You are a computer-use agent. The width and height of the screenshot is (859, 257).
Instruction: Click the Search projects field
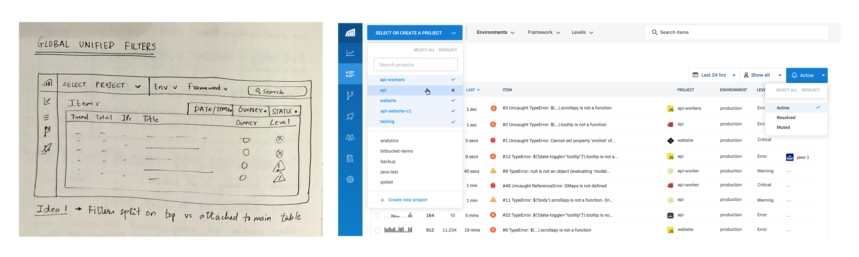[416, 65]
